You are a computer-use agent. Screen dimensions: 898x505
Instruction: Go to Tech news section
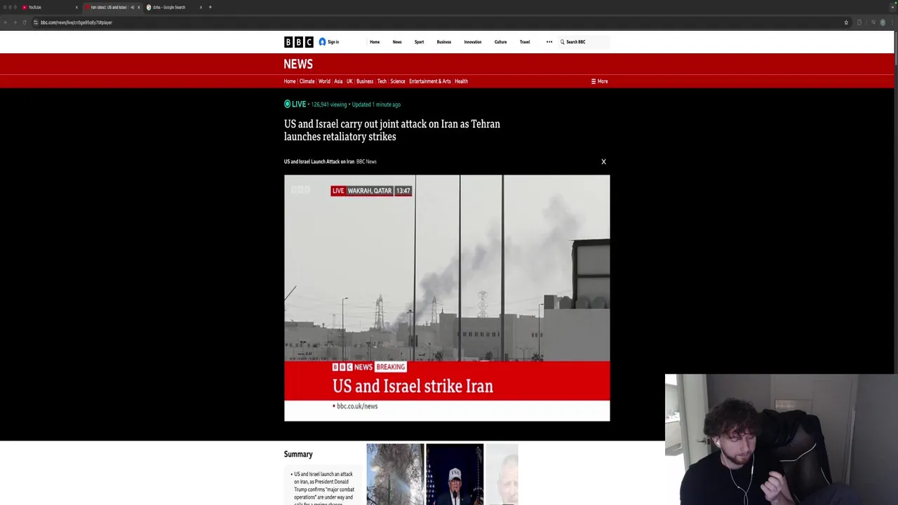tap(382, 81)
